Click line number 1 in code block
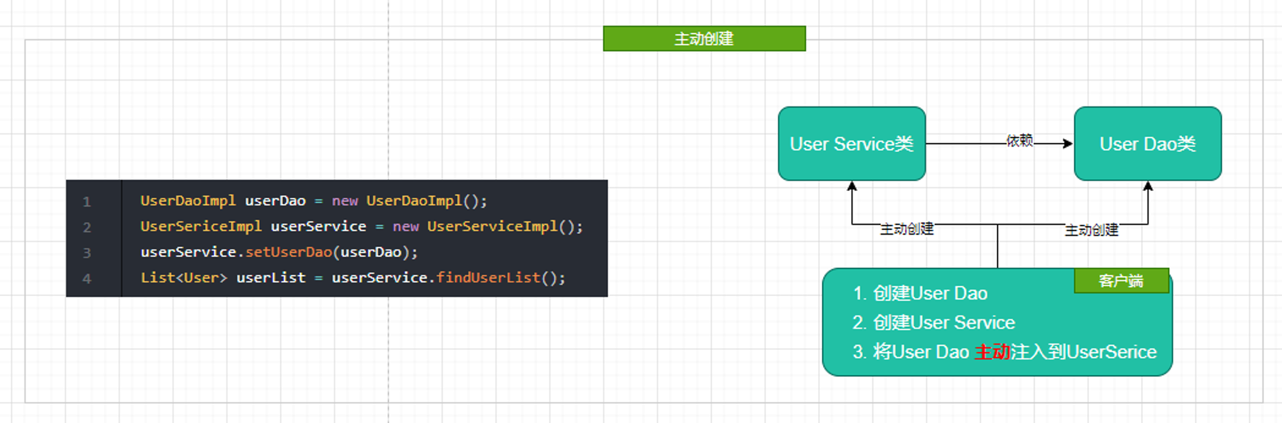Image resolution: width=1282 pixels, height=423 pixels. coord(87,202)
